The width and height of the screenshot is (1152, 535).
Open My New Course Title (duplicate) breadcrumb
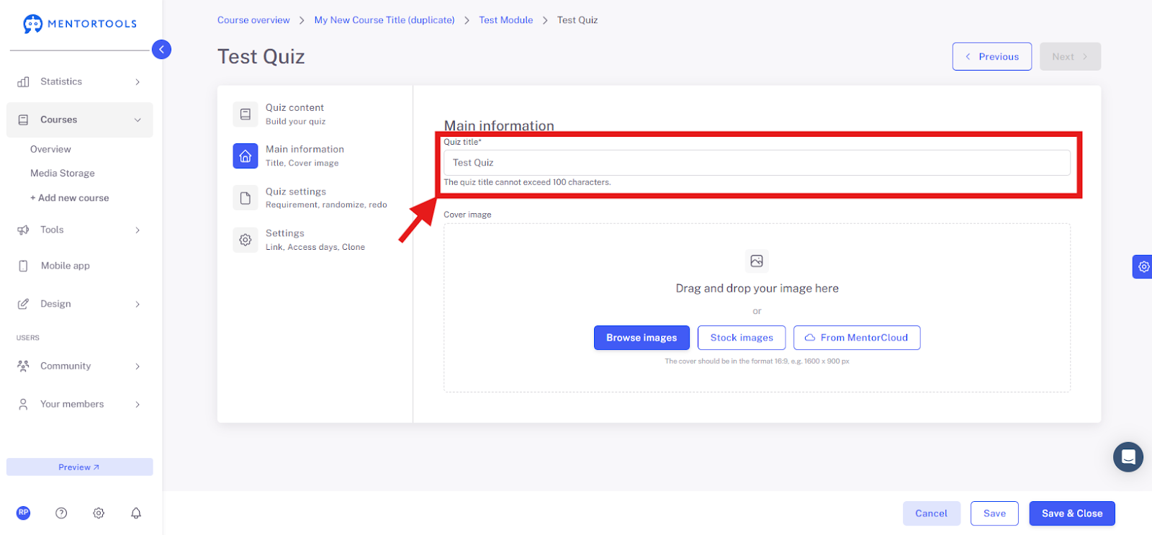click(384, 20)
